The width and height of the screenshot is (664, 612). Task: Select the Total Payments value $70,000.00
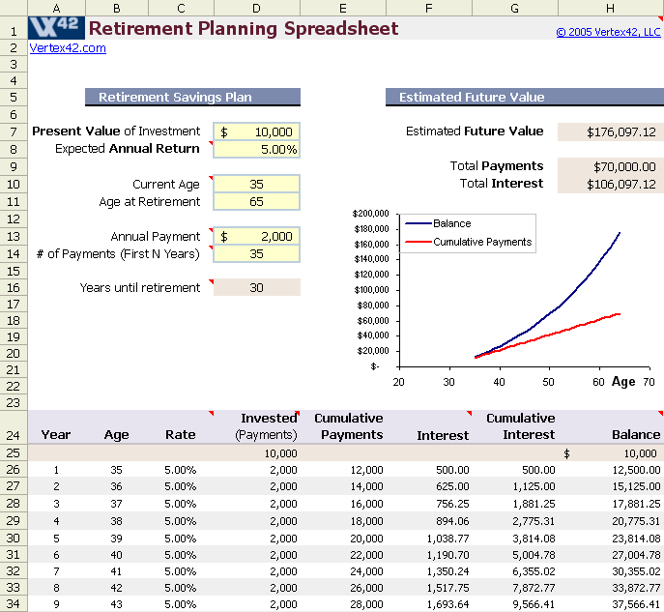point(611,166)
